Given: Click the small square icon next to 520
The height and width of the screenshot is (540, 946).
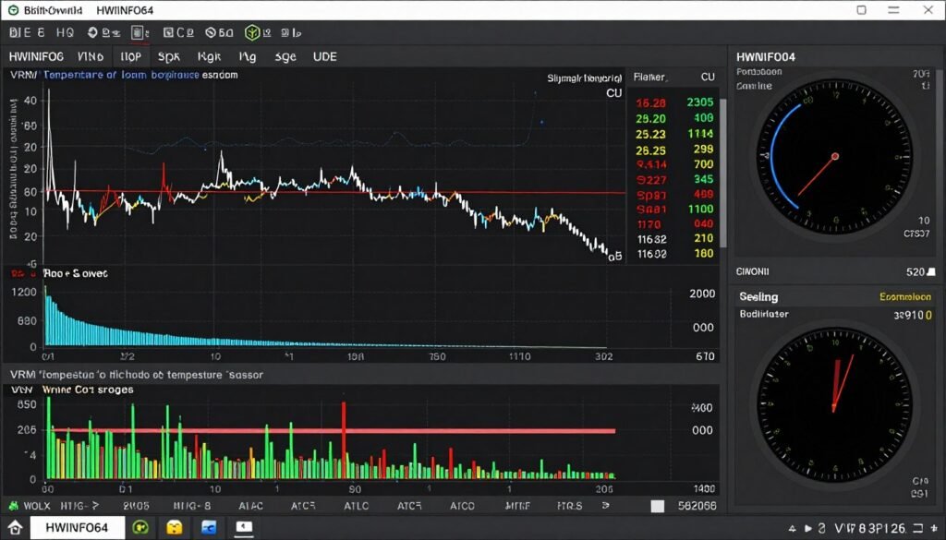Looking at the screenshot, I should pos(931,271).
